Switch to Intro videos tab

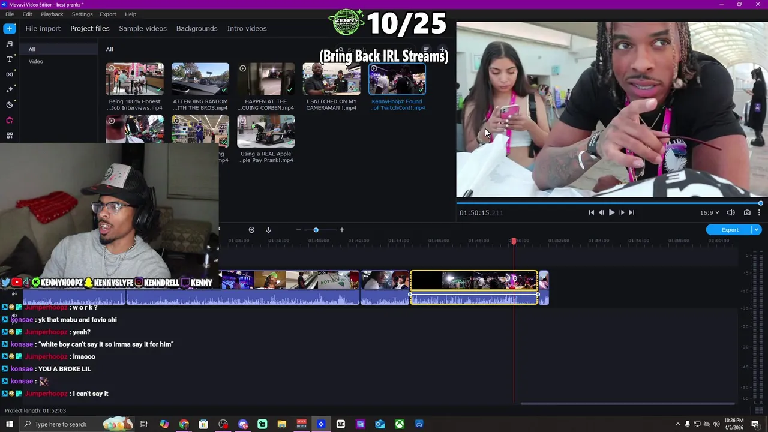(x=247, y=28)
